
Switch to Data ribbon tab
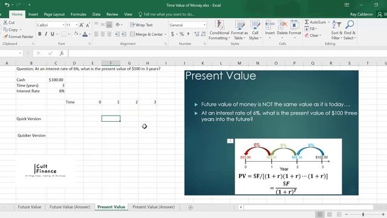(x=96, y=15)
